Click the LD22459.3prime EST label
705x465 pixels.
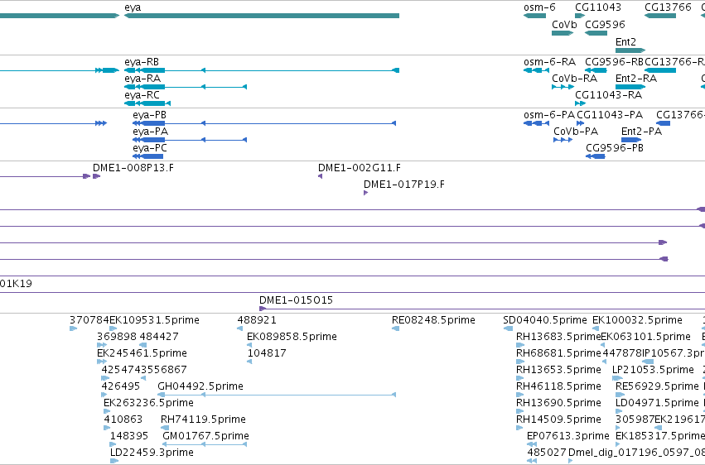pyautogui.click(x=152, y=453)
